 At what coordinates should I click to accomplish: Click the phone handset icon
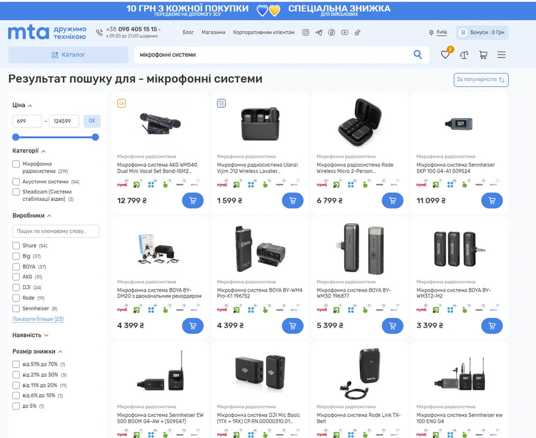tap(99, 33)
